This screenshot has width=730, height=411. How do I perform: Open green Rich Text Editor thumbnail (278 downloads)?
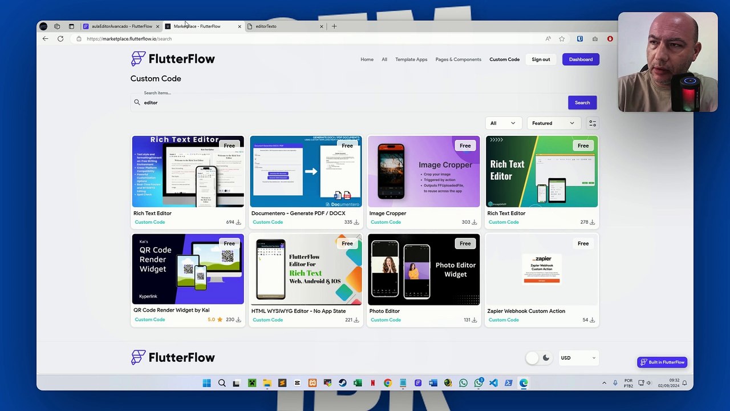(x=542, y=171)
